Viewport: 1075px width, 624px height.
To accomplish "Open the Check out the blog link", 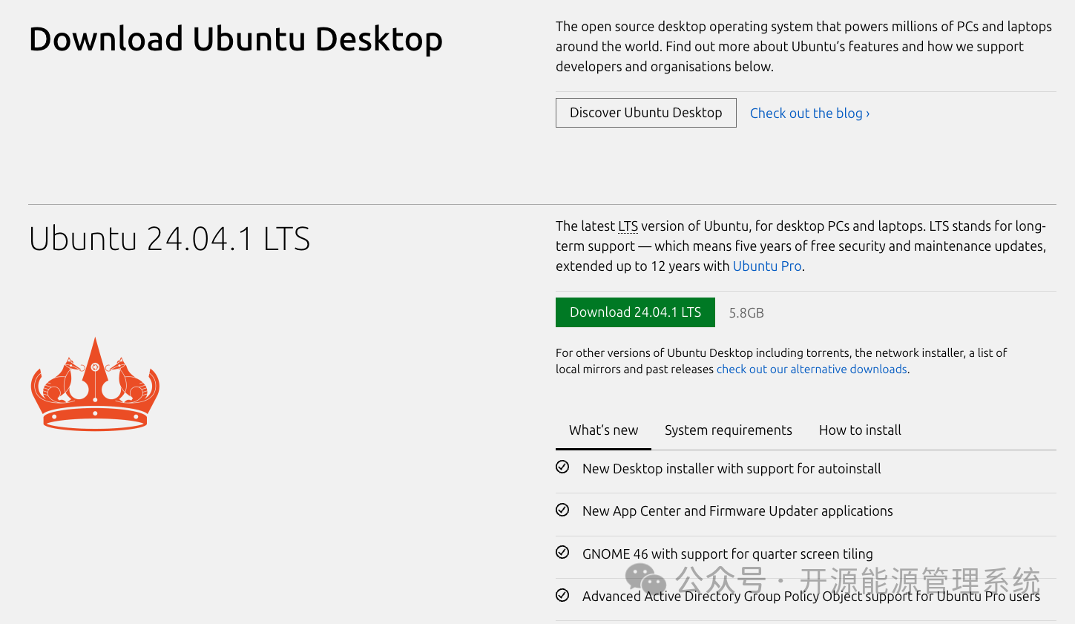I will (x=809, y=114).
